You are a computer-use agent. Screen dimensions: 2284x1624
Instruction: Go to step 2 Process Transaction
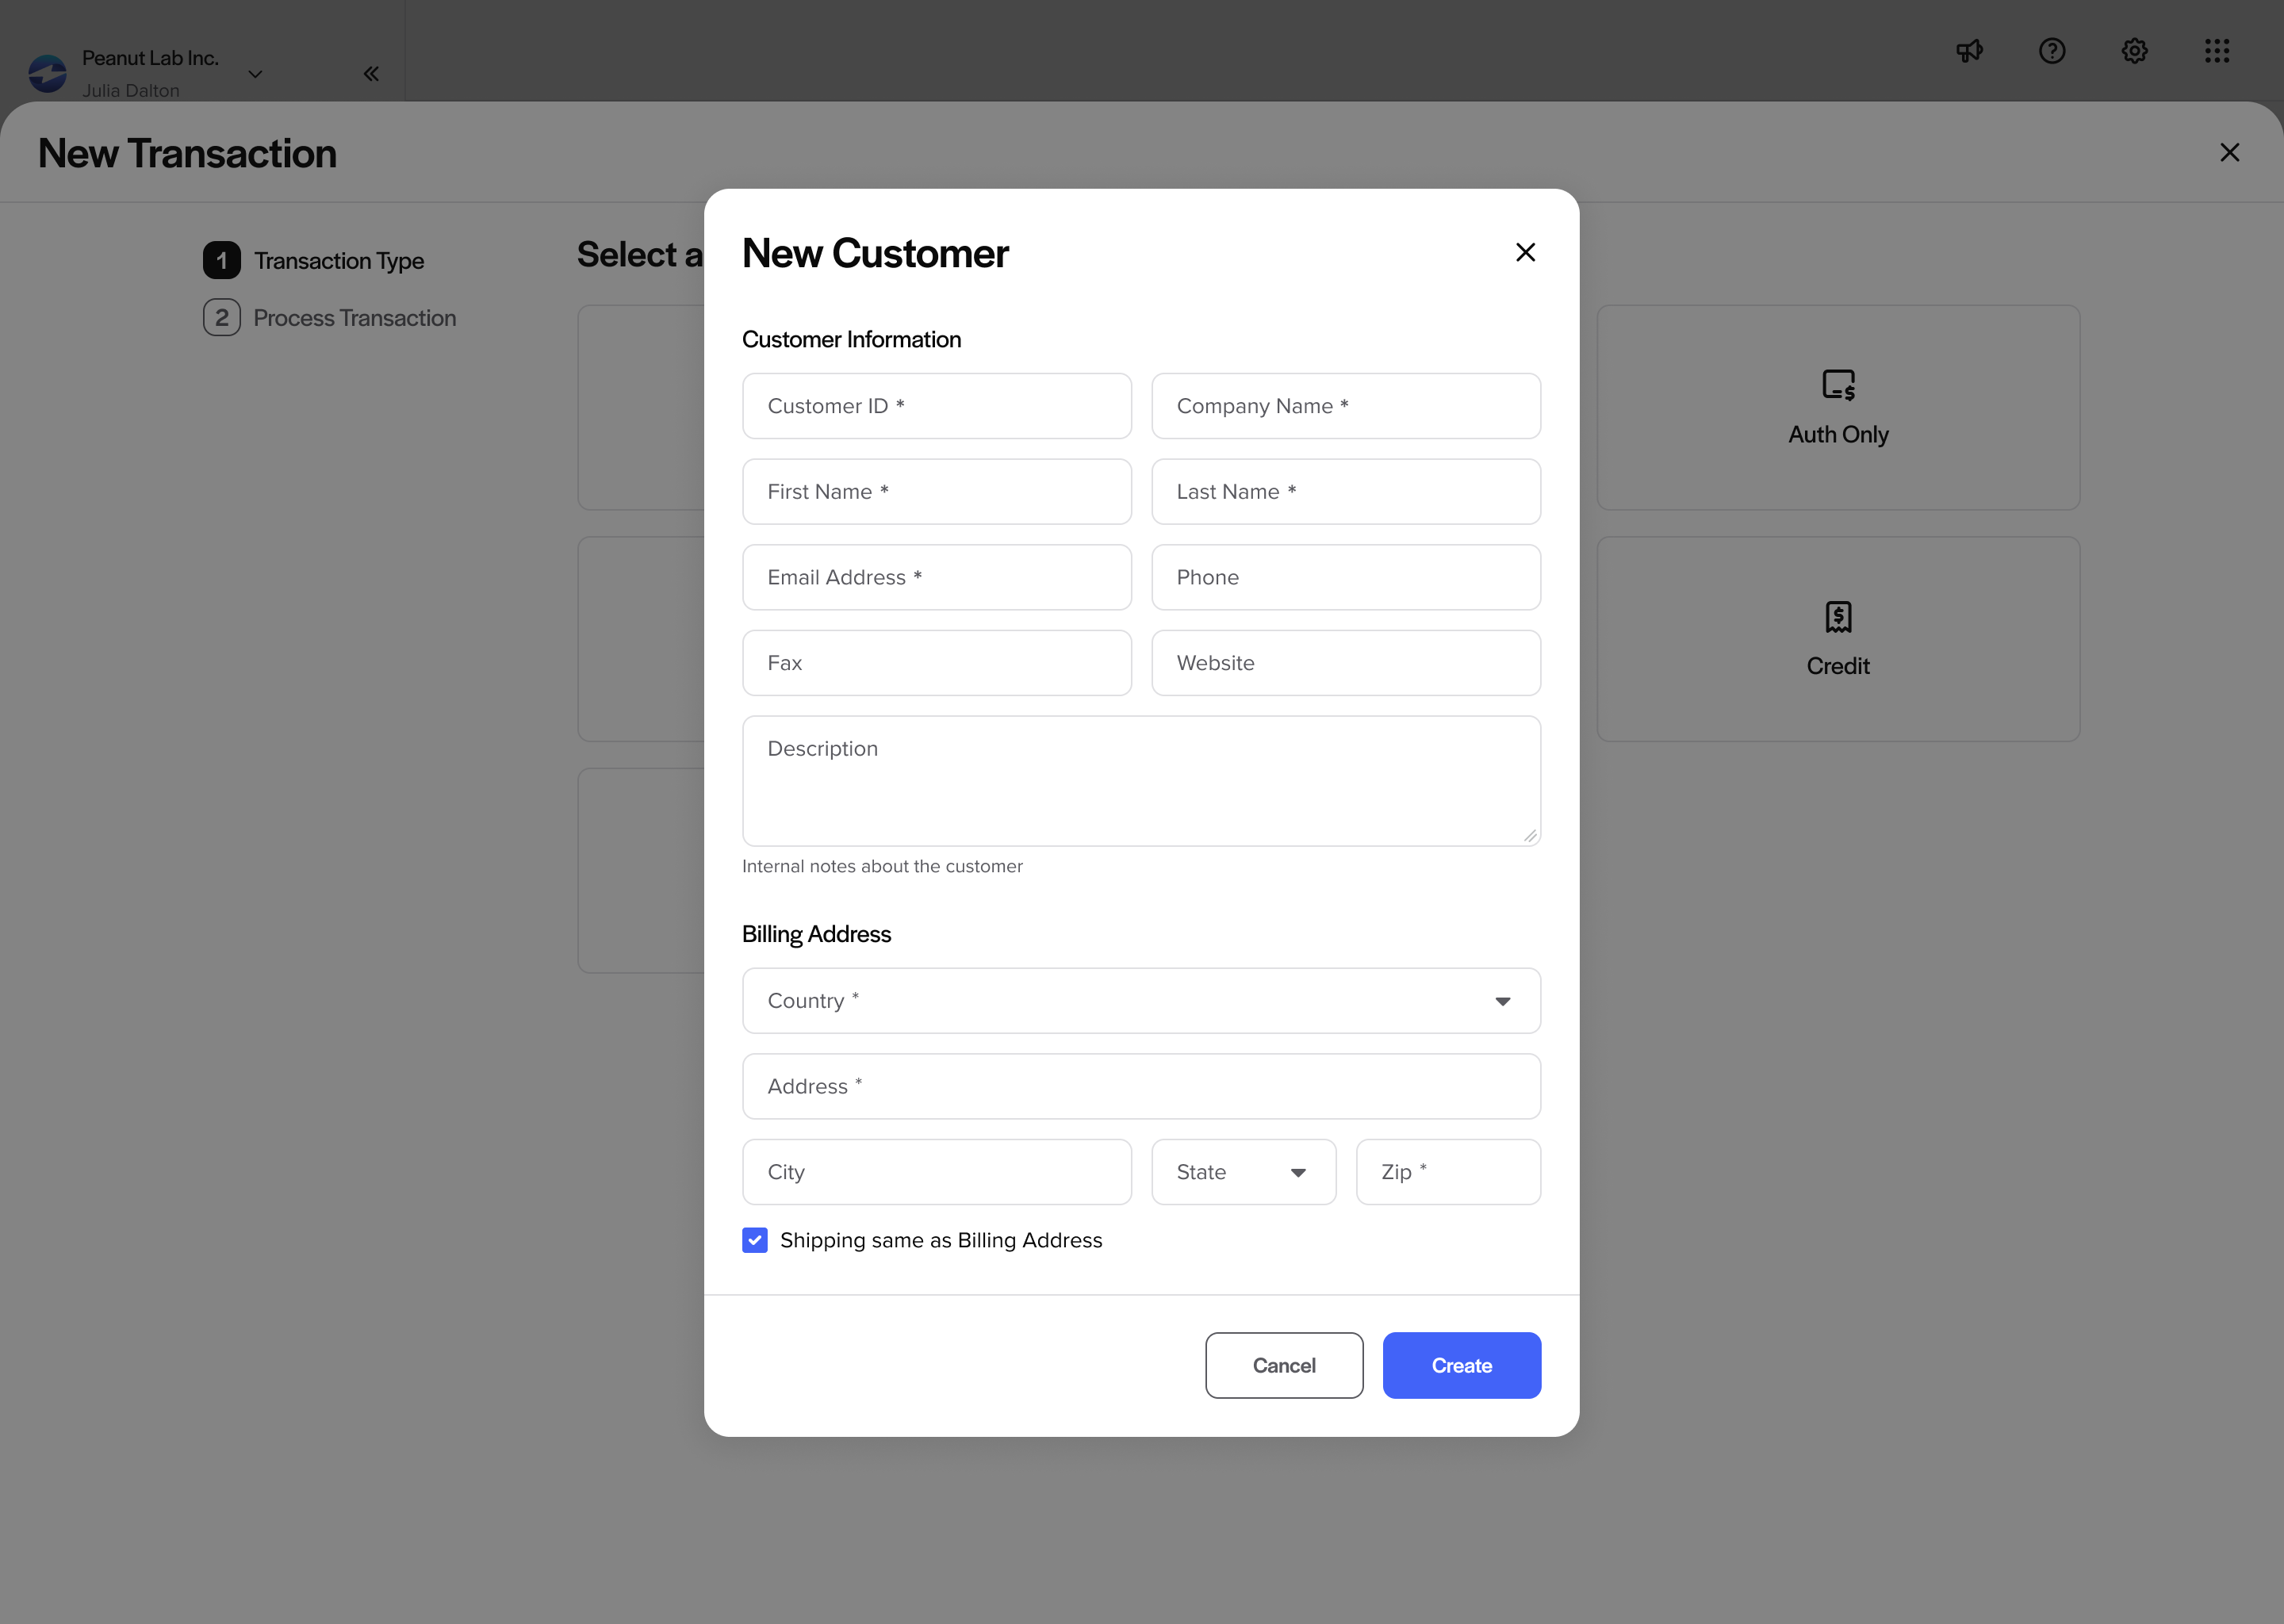pos(330,318)
